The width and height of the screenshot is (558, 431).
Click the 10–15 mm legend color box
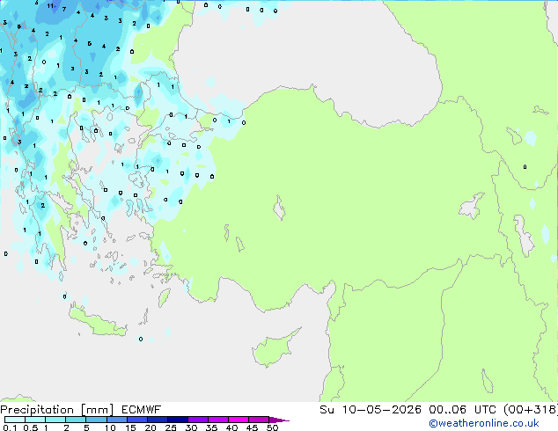116,420
